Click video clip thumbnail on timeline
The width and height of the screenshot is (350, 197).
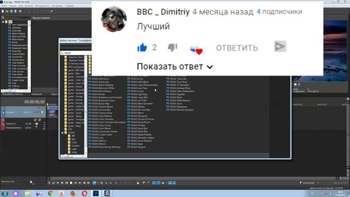click(52, 112)
